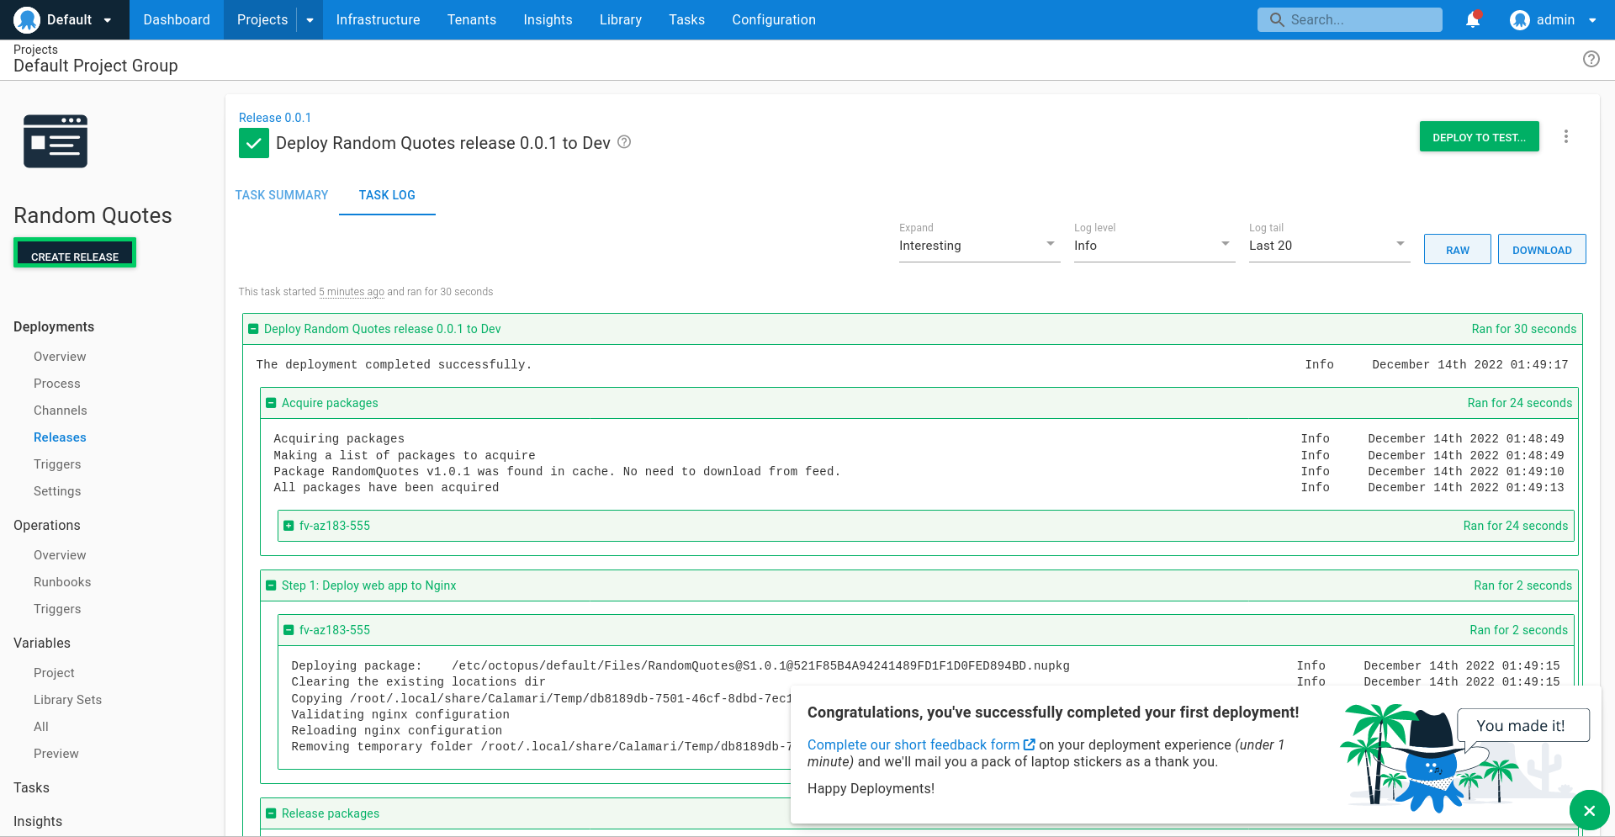Open the Default space switcher arrow

tap(108, 20)
